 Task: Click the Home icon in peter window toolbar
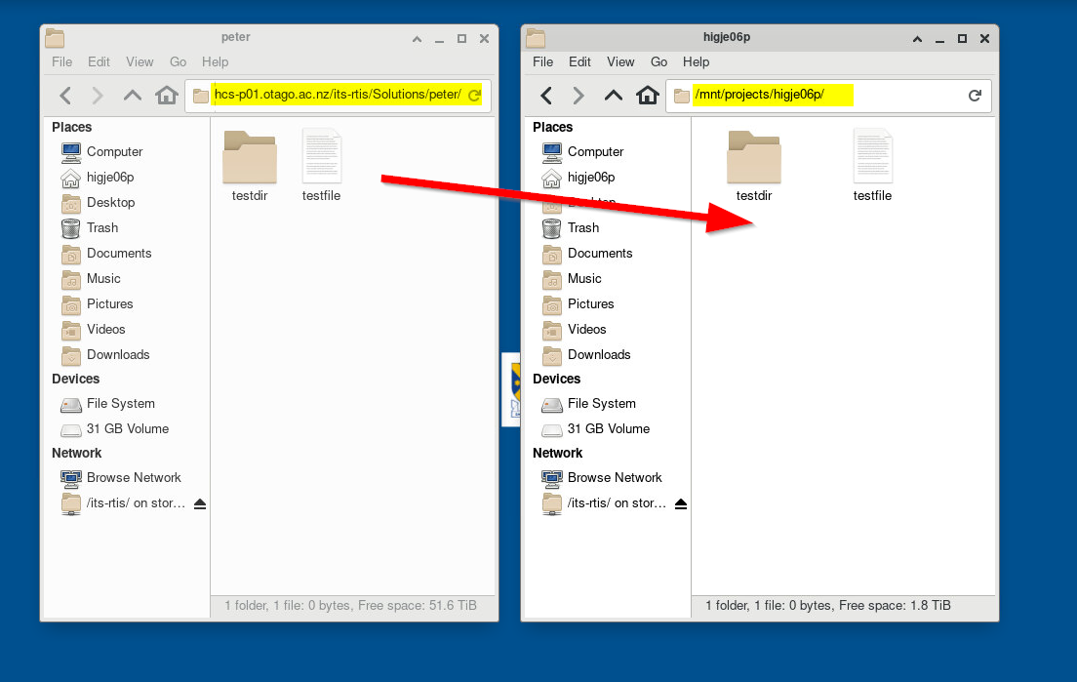pyautogui.click(x=166, y=95)
